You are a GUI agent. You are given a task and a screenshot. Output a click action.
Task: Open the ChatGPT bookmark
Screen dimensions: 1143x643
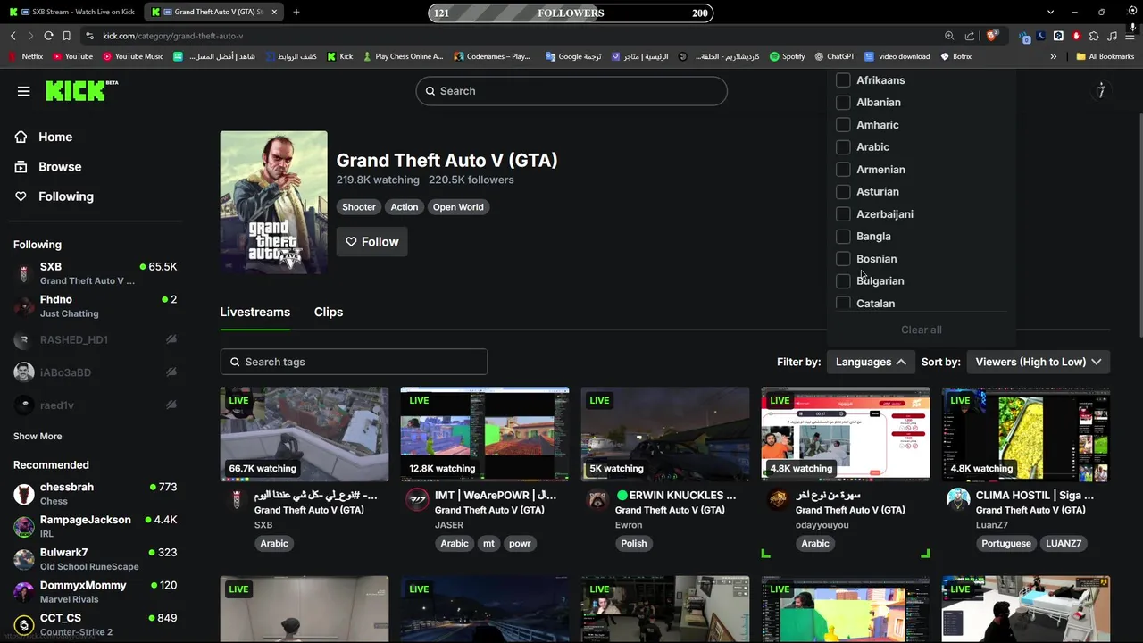coord(834,56)
